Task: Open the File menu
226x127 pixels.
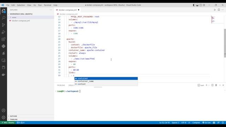Action: [8, 5]
